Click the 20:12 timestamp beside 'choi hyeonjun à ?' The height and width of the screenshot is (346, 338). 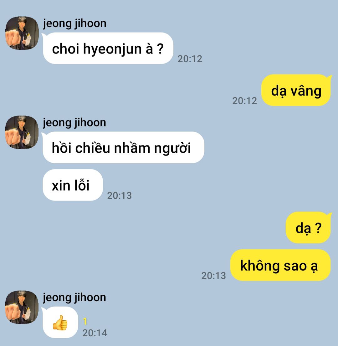coord(190,59)
